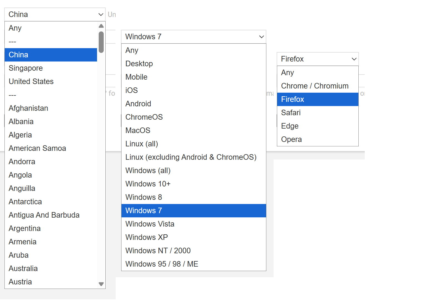439x300 pixels.
Task: Click the country list scroll-down arrow
Action: click(101, 284)
